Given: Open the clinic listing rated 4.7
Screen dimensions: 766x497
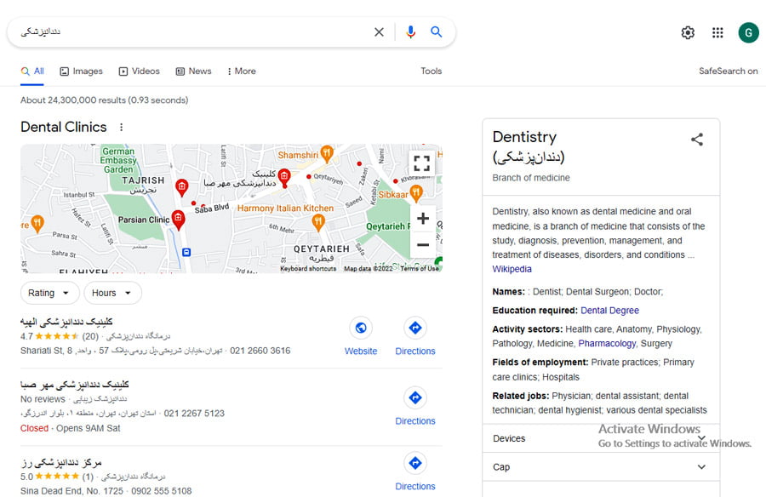Looking at the screenshot, I should coord(66,322).
